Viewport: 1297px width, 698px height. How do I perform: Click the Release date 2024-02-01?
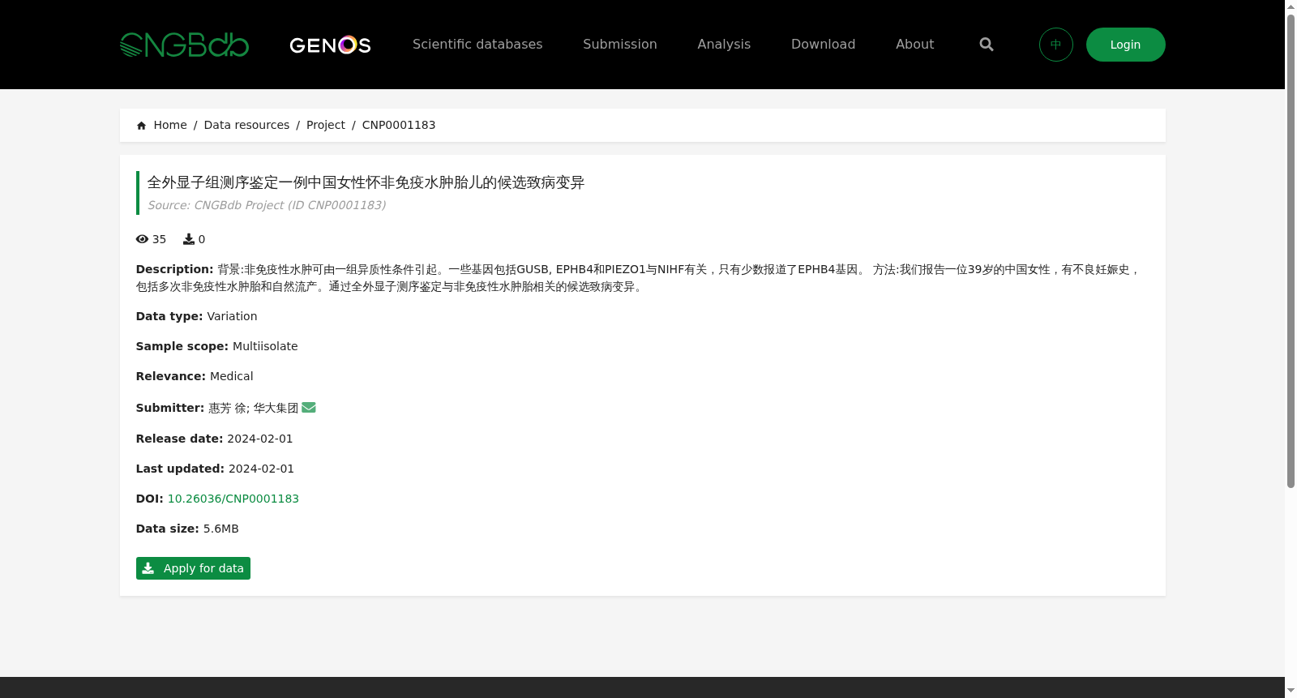coord(260,439)
